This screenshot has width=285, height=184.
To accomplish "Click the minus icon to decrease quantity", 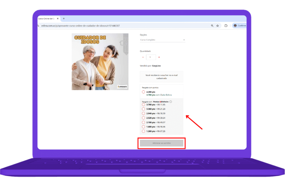I will [142, 57].
